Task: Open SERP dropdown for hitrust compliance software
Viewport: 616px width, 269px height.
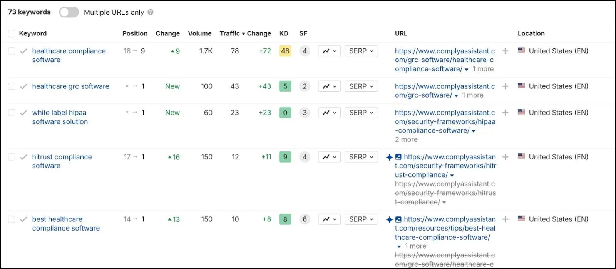Action: pyautogui.click(x=361, y=157)
